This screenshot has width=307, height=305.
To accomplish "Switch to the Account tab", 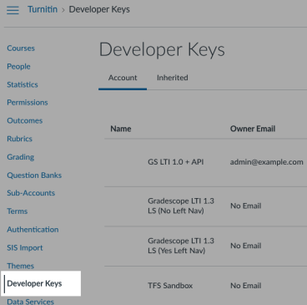I will pyautogui.click(x=123, y=78).
